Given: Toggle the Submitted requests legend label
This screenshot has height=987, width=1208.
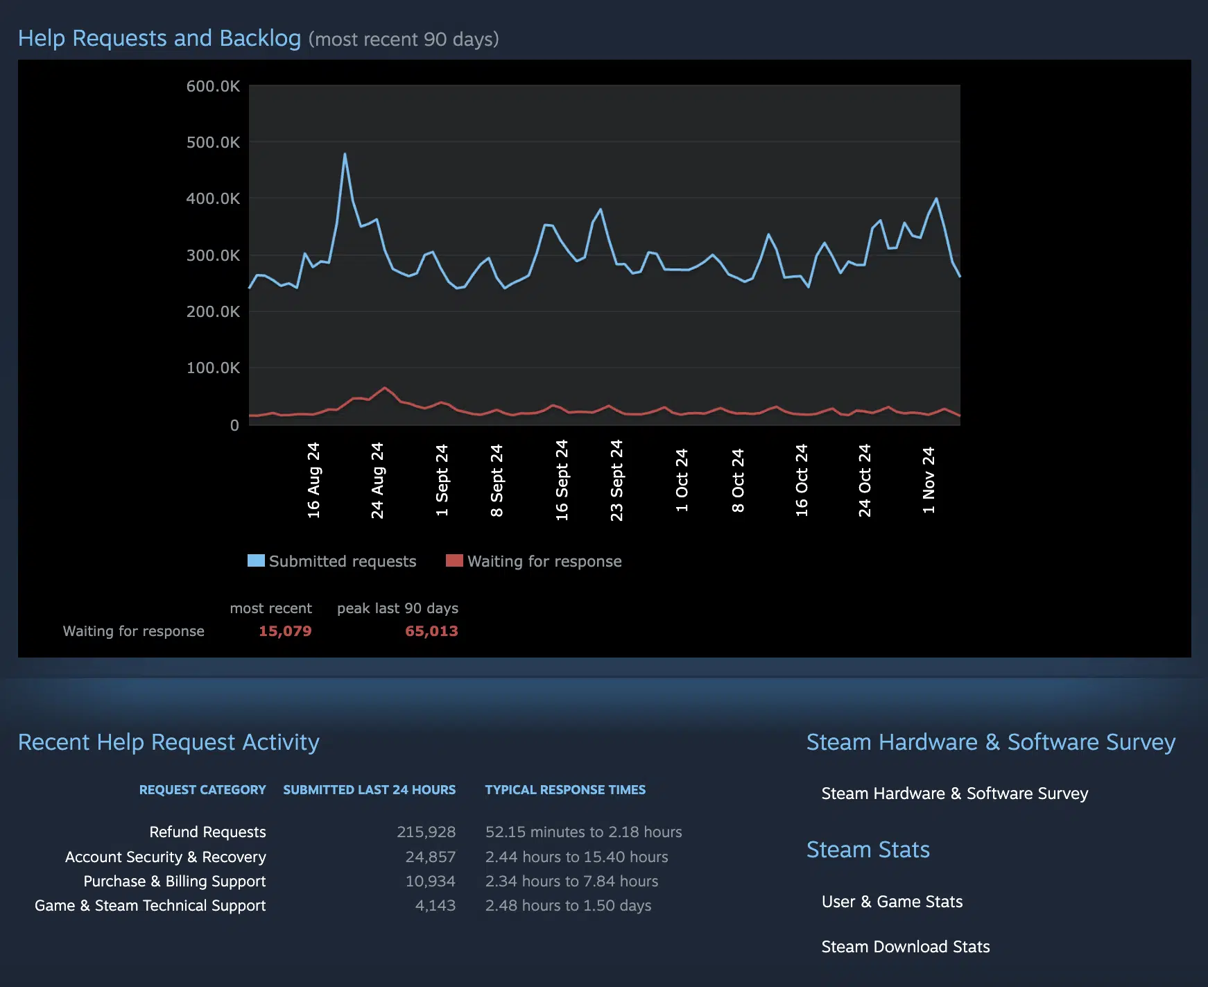Looking at the screenshot, I should [343, 561].
